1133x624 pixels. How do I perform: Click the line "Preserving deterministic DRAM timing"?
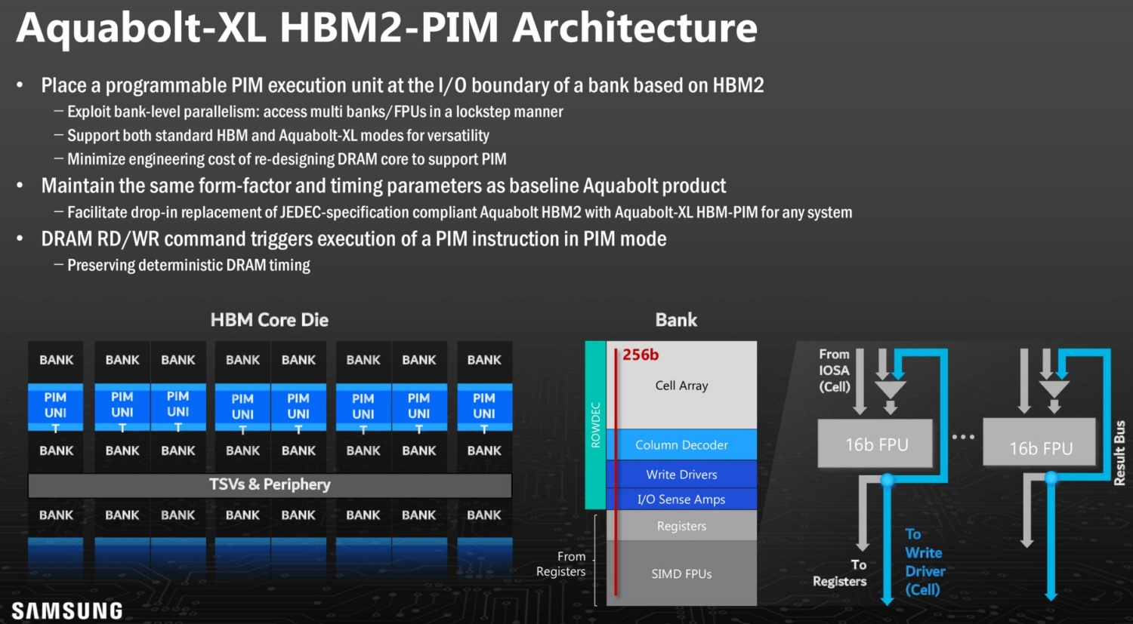coord(189,266)
